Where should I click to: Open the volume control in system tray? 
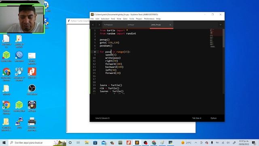(x=228, y=142)
